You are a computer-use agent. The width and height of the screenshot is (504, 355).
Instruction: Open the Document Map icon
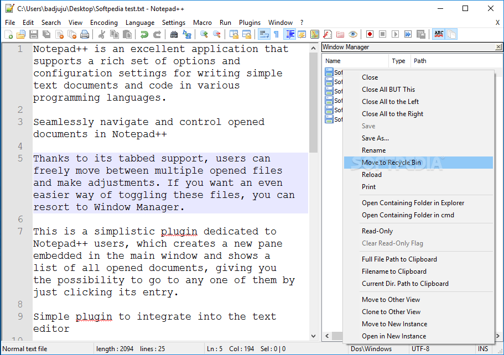point(315,34)
